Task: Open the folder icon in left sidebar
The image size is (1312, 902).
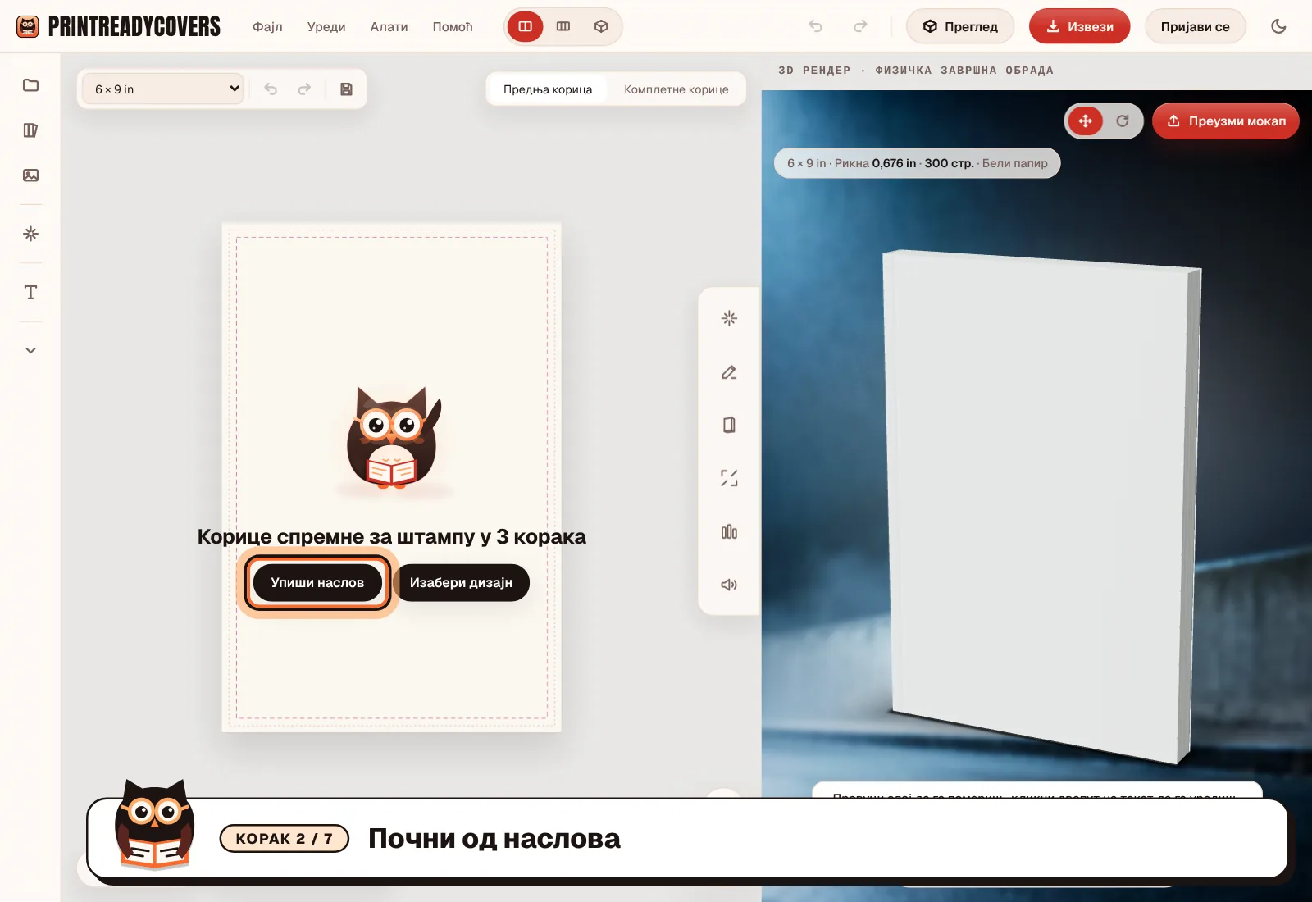Action: click(30, 85)
